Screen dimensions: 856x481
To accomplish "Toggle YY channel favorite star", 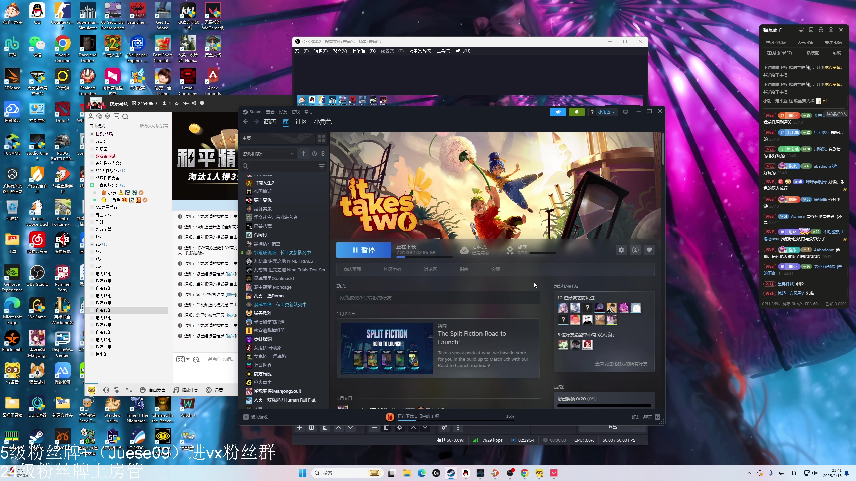I will click(x=177, y=103).
